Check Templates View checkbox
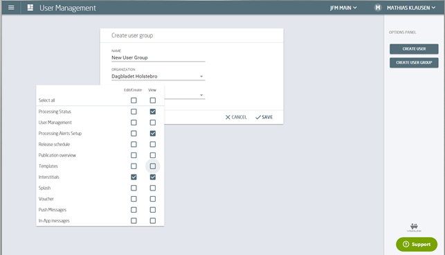This screenshot has height=255, width=445. click(x=153, y=166)
